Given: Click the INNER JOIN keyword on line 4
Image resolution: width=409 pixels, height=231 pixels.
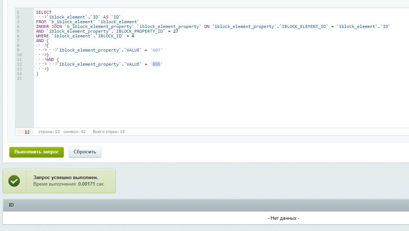Looking at the screenshot, I should pos(49,26).
